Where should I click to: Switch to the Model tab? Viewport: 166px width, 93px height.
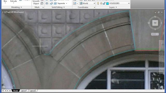point(16,91)
